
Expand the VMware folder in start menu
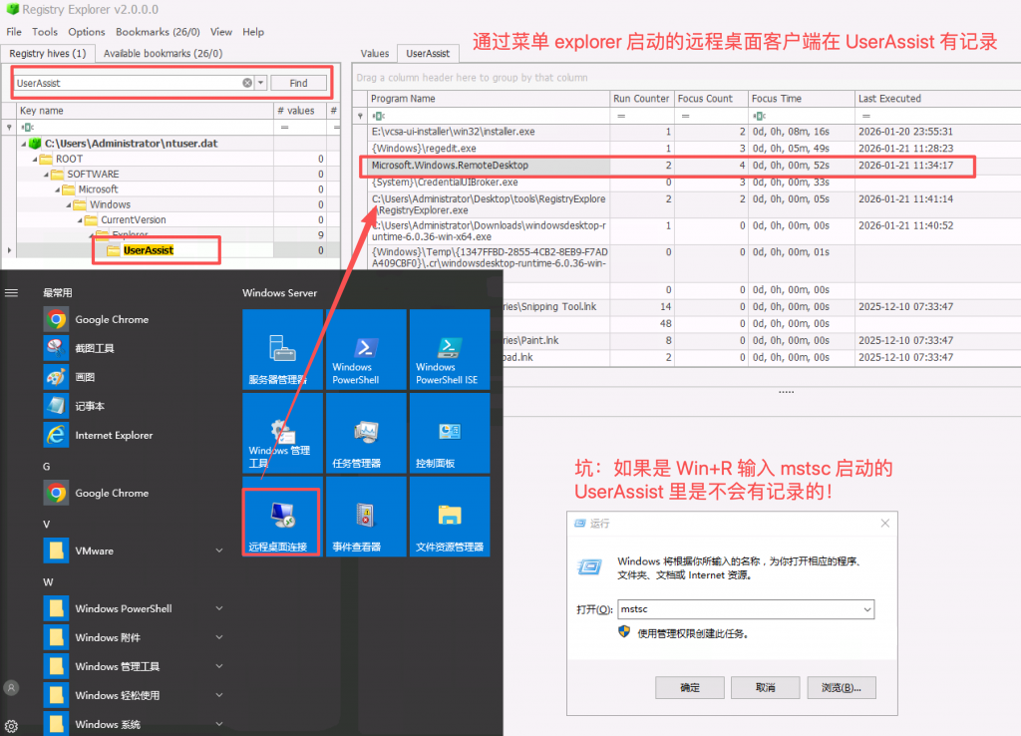coord(218,551)
